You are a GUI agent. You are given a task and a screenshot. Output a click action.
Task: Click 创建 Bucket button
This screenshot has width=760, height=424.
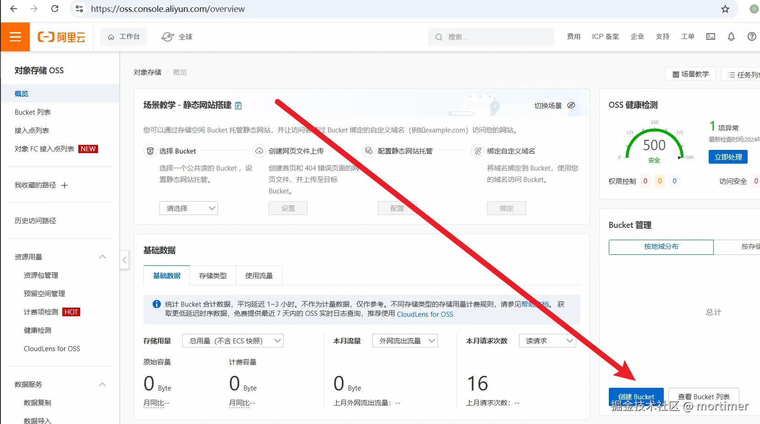pyautogui.click(x=636, y=396)
